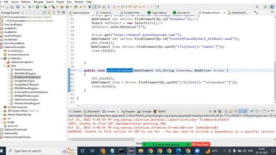The width and height of the screenshot is (276, 155).
Task: Open the External Tools dropdown arrow
Action: click(x=57, y=7)
